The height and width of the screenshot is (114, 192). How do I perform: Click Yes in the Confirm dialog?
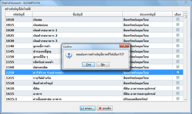(89, 65)
